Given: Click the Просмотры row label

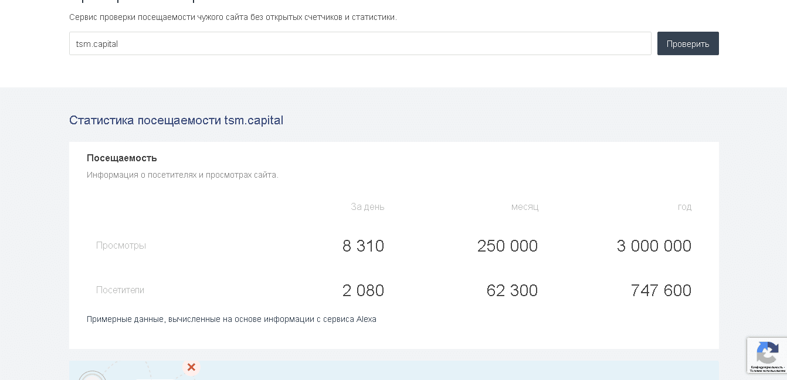Looking at the screenshot, I should 121,245.
